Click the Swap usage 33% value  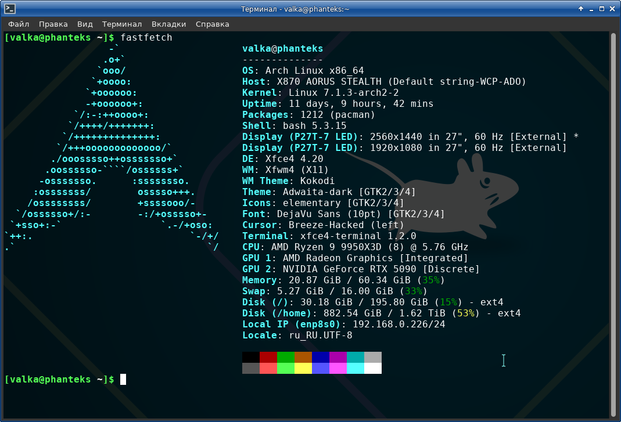coord(414,291)
